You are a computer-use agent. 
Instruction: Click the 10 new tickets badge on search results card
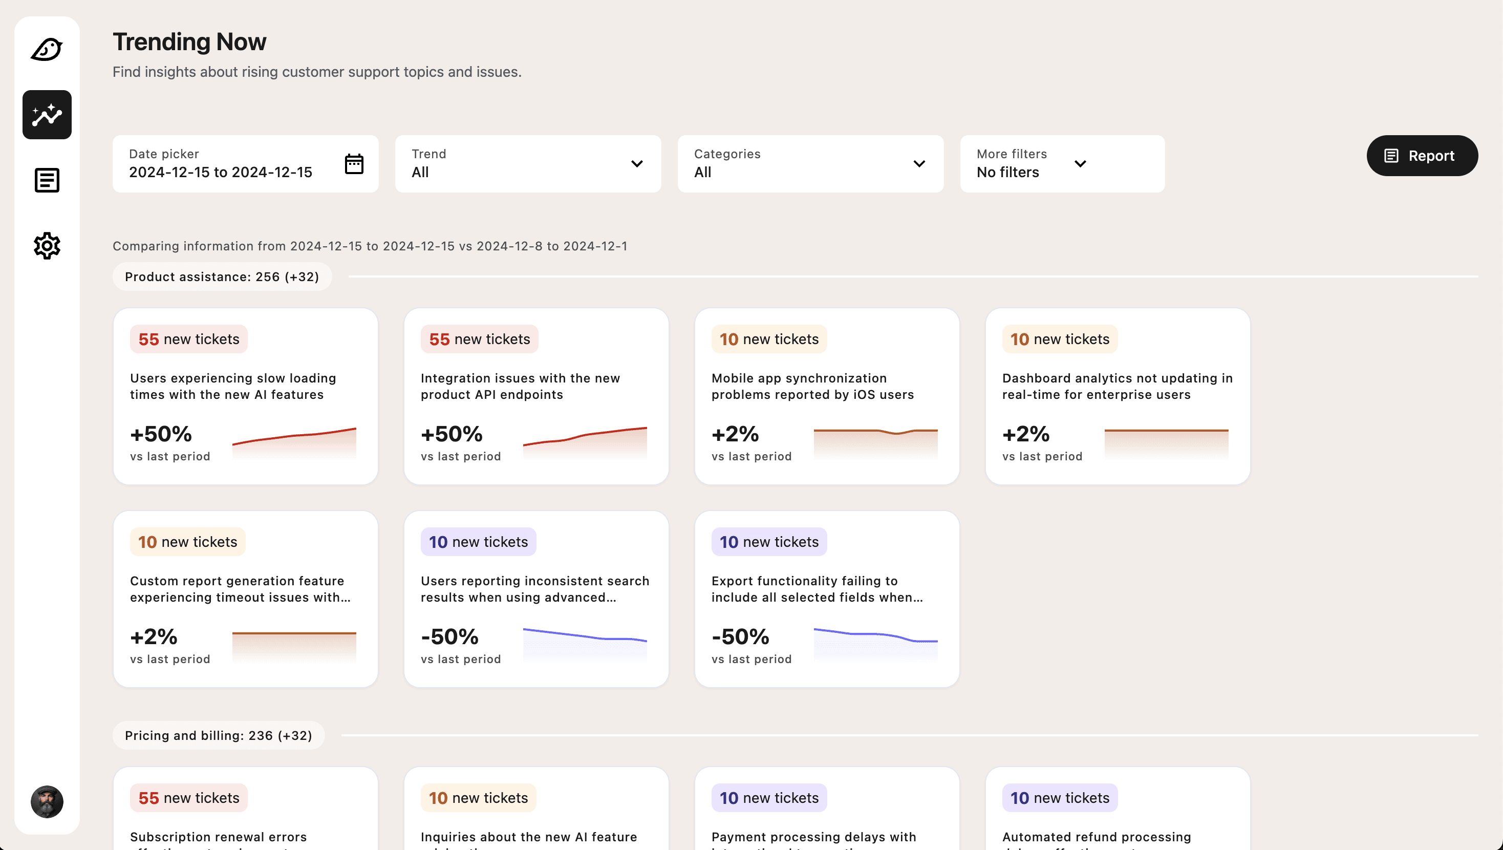click(479, 542)
